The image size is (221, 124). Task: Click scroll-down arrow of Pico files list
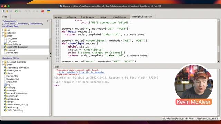(50, 115)
